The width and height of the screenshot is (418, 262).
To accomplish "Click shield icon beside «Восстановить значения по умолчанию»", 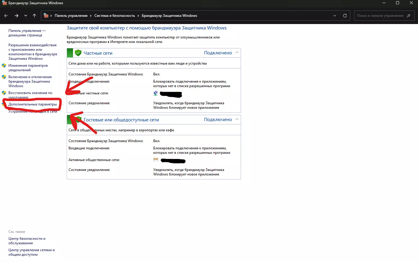I will 4,93.
